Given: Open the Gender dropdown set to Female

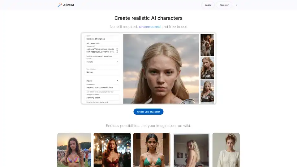Looking at the screenshot, I should [x=102, y=62].
